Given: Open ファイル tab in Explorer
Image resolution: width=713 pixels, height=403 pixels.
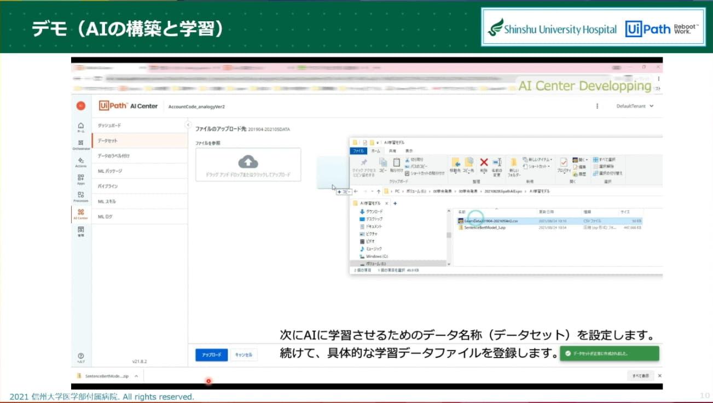Looking at the screenshot, I should click(358, 151).
